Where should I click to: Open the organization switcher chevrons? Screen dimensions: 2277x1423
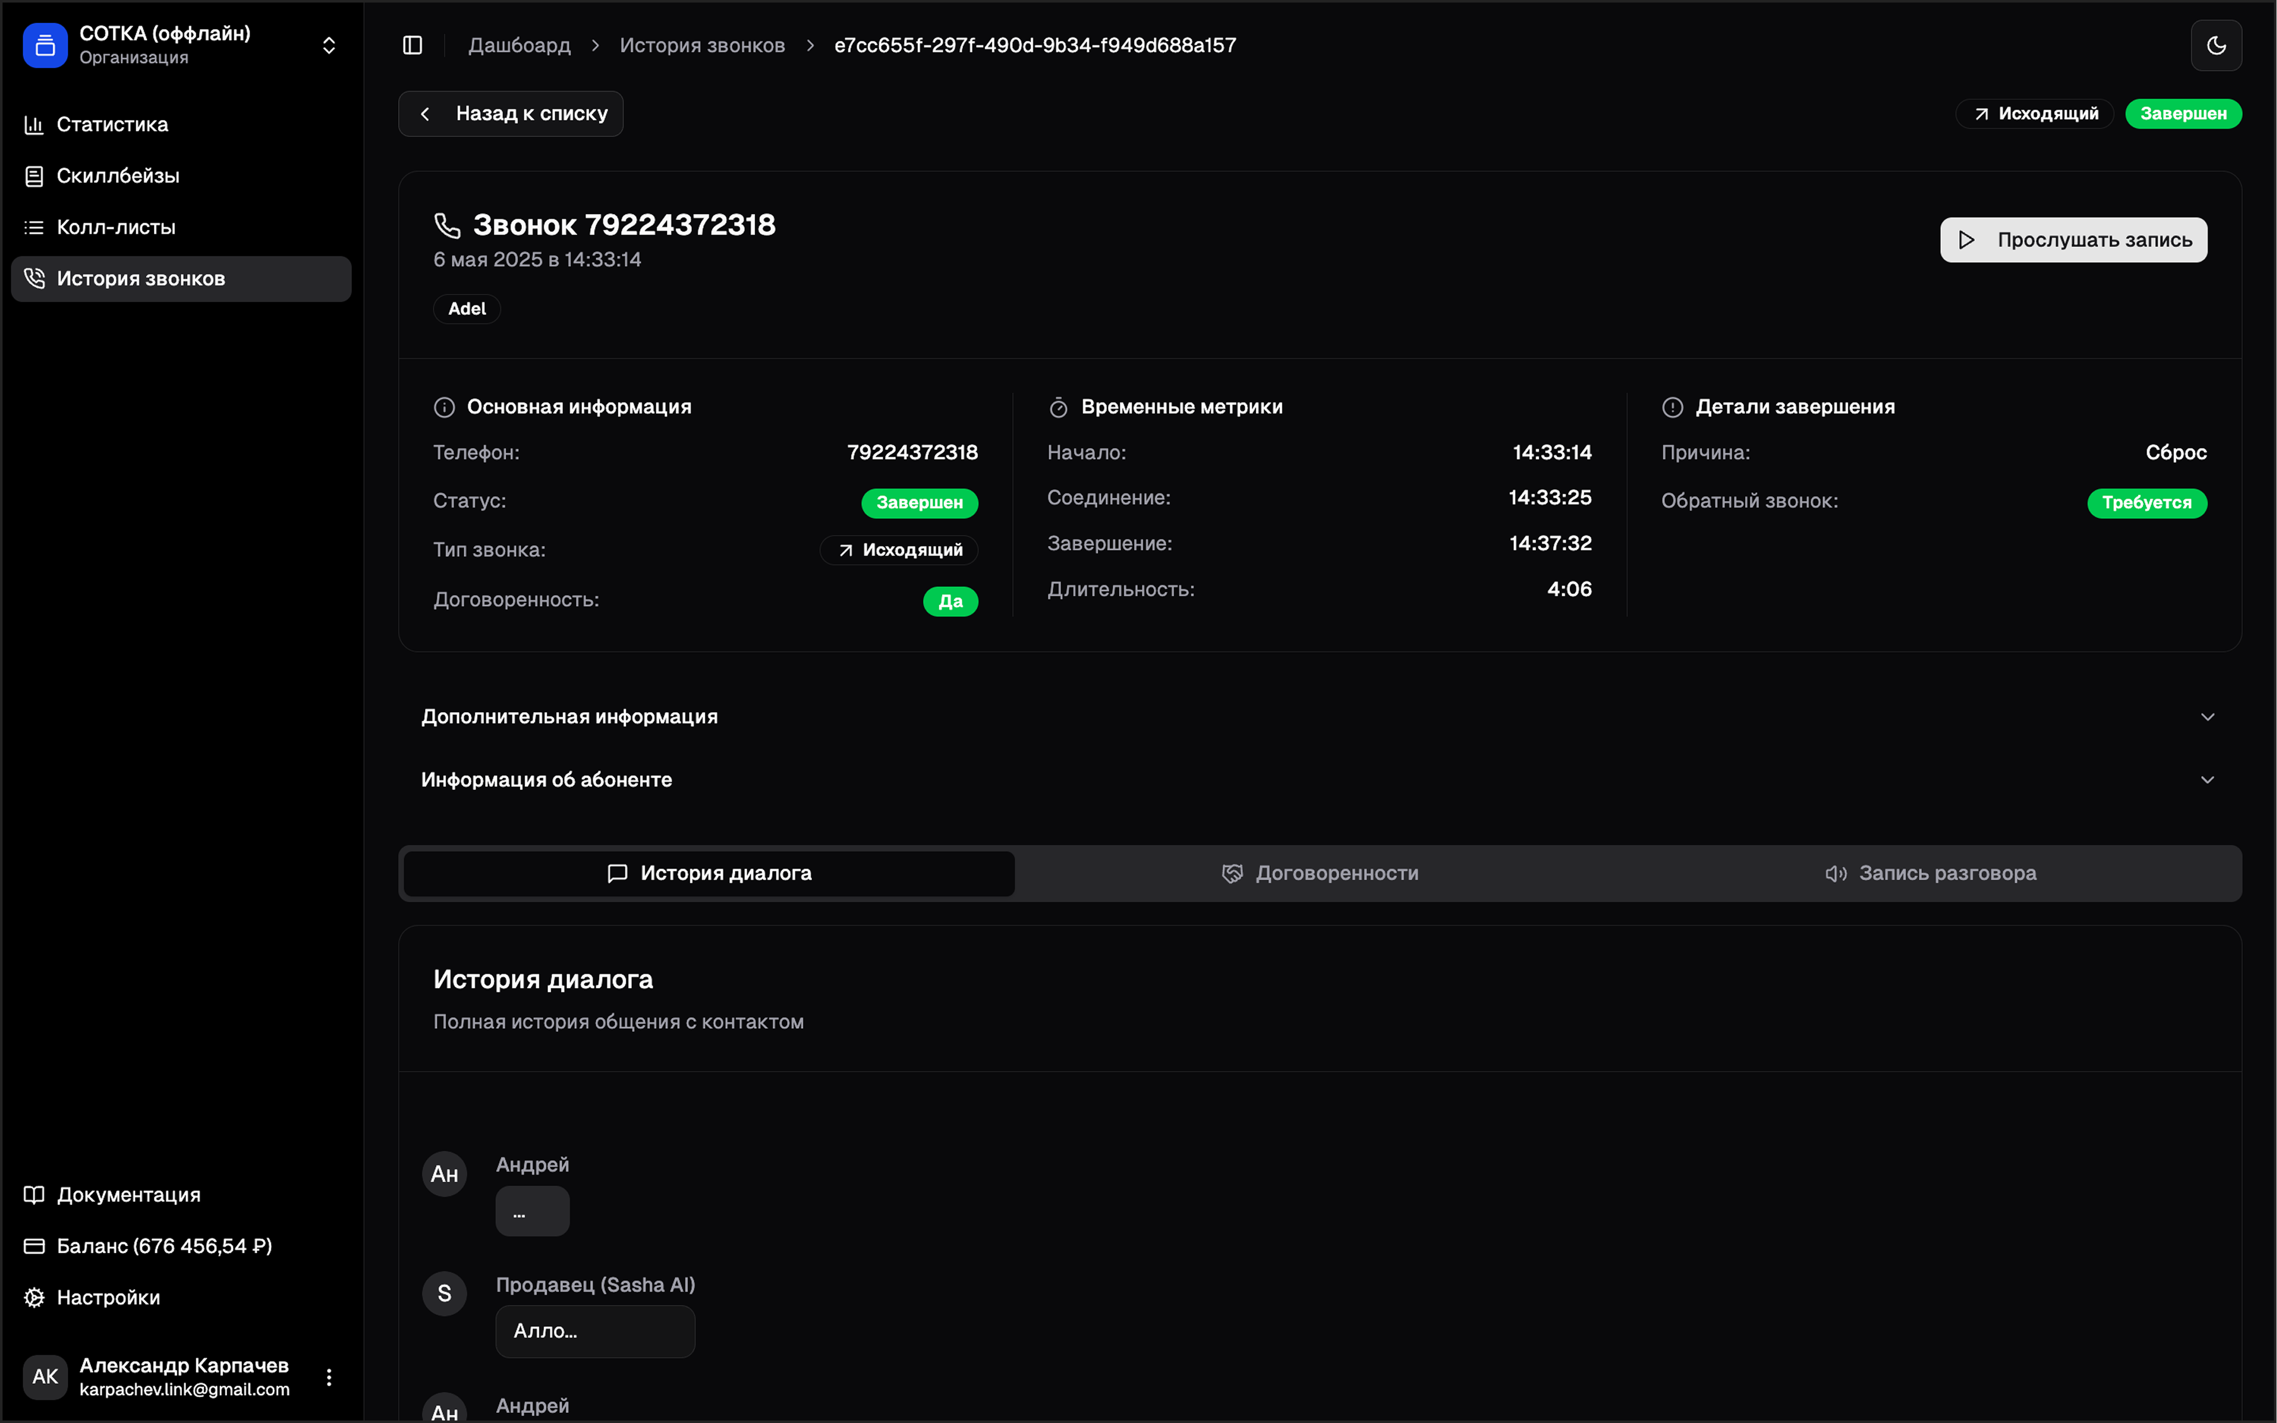(x=329, y=45)
